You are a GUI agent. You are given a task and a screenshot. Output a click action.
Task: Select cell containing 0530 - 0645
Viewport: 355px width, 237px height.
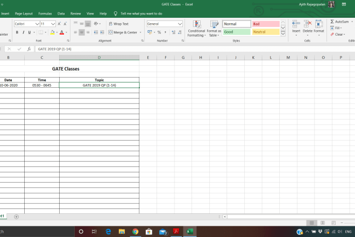pyautogui.click(x=41, y=85)
